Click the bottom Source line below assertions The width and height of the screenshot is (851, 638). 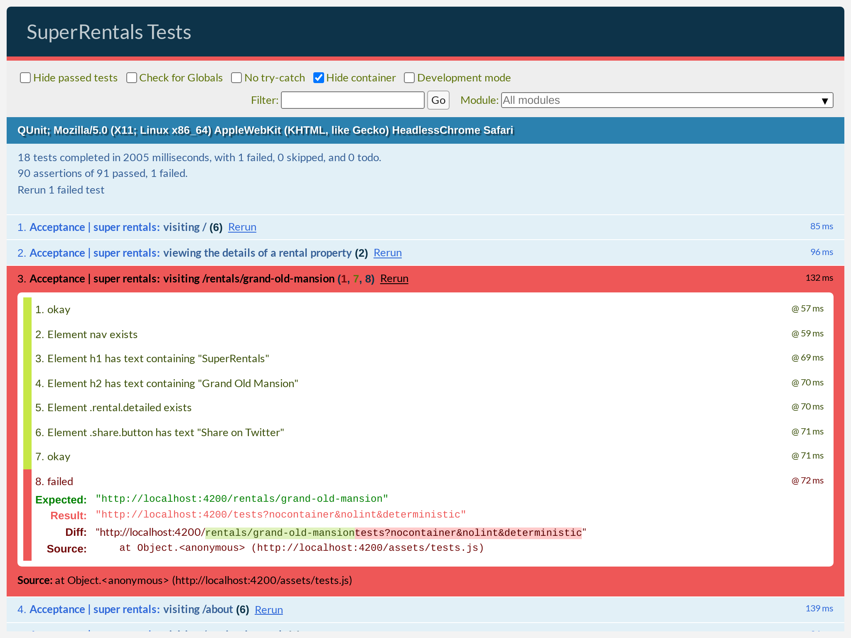click(185, 580)
